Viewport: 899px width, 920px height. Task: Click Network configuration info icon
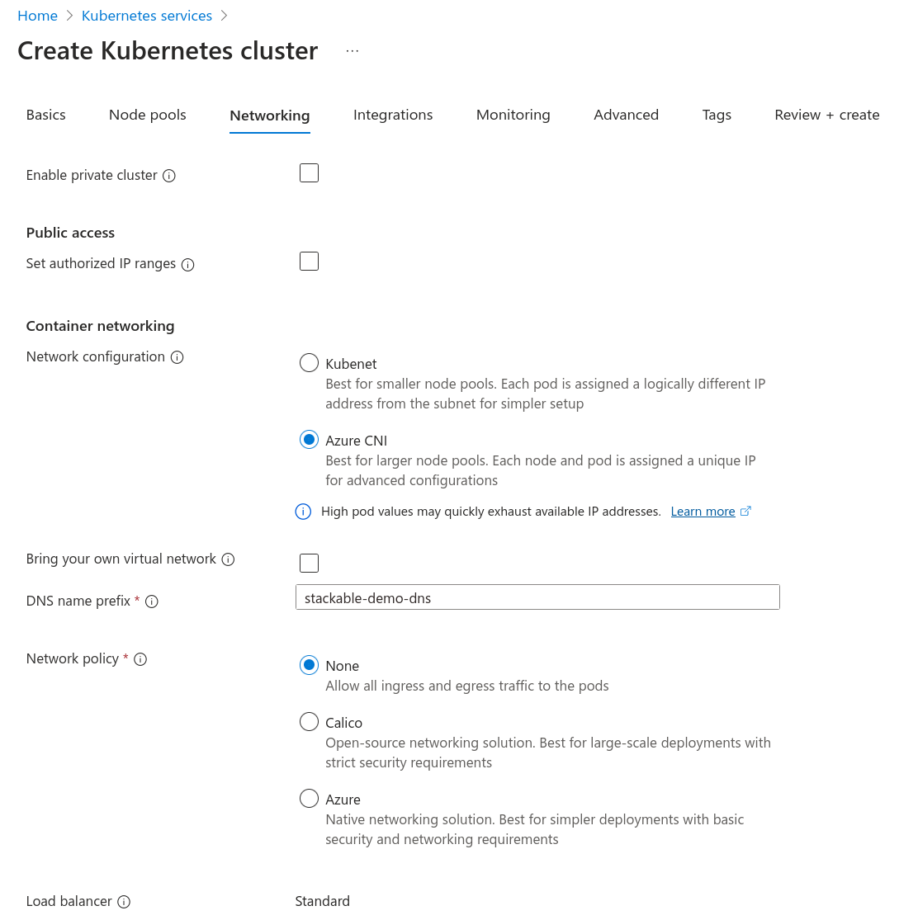click(177, 357)
